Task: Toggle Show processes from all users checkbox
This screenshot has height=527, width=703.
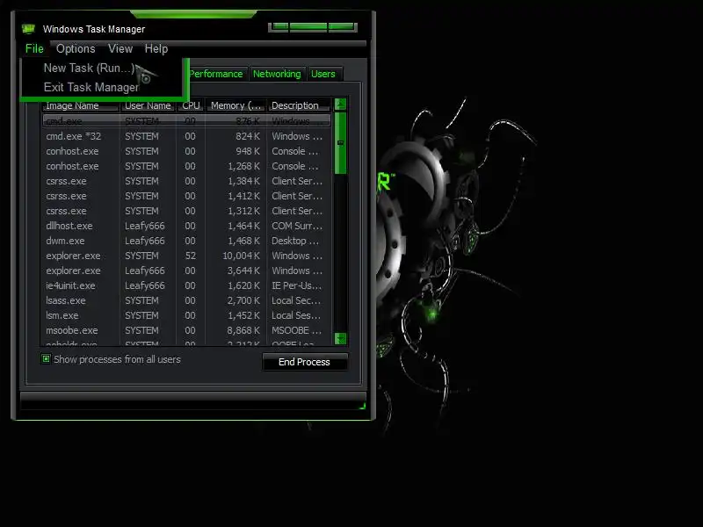Action: point(46,359)
